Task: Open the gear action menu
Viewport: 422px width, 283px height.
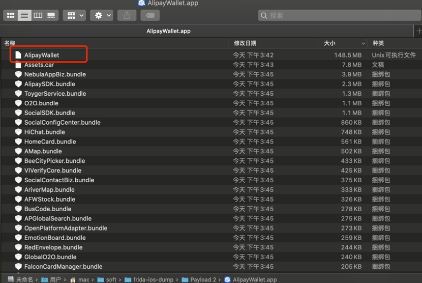Action: 102,15
